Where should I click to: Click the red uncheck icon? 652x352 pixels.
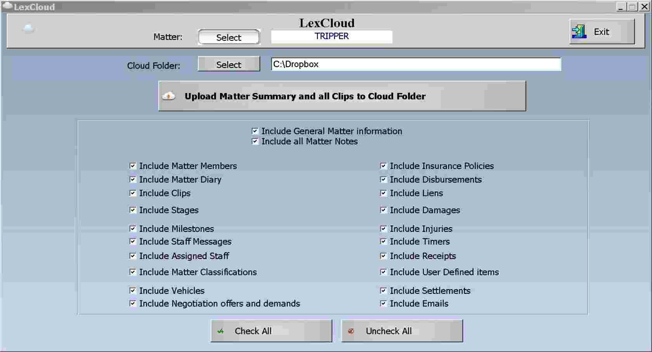pyautogui.click(x=351, y=331)
